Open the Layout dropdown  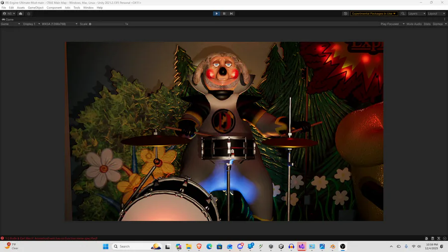point(436,13)
